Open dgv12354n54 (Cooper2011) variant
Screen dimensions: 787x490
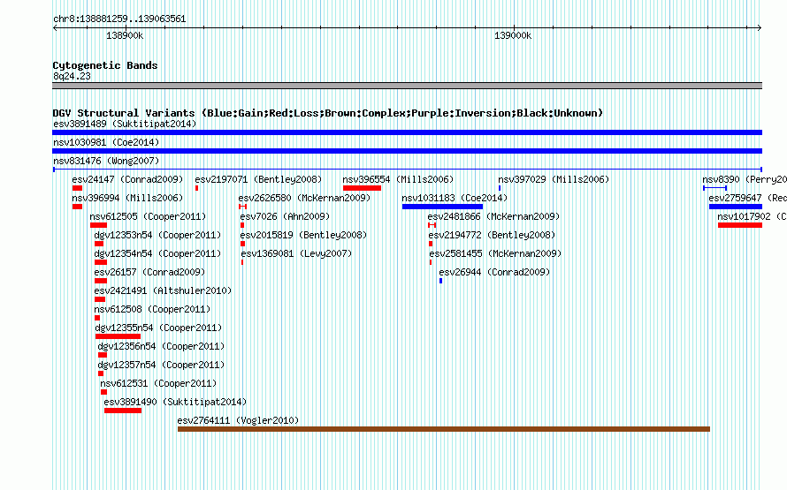click(x=157, y=253)
